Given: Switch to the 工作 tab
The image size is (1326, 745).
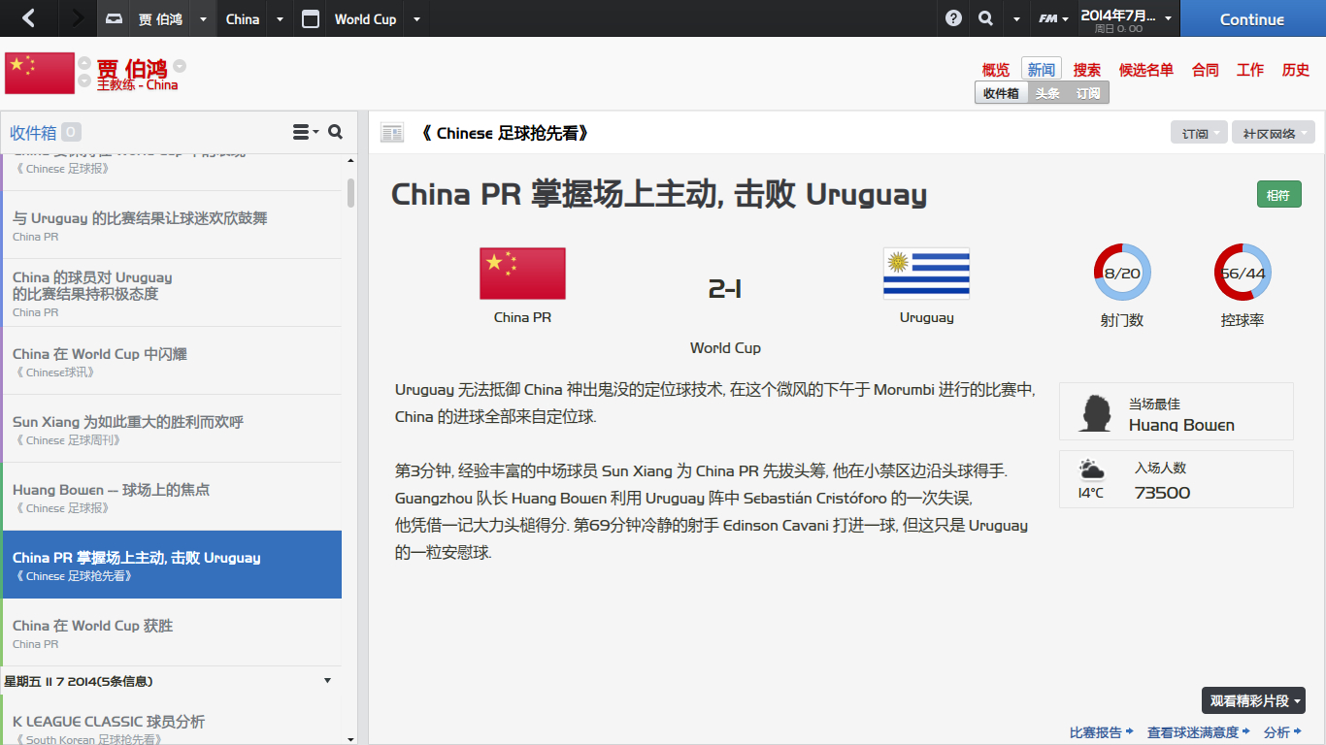Looking at the screenshot, I should click(1250, 70).
